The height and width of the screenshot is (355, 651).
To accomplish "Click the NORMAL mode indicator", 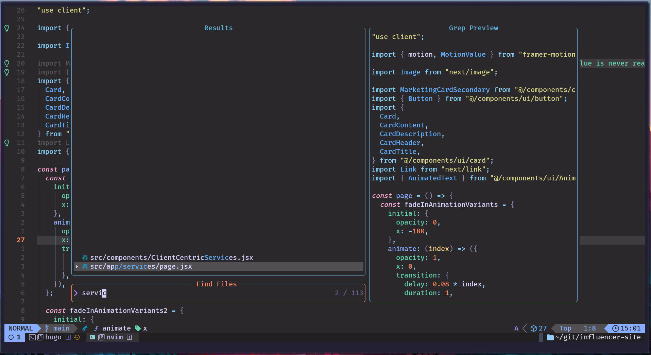I will point(21,328).
